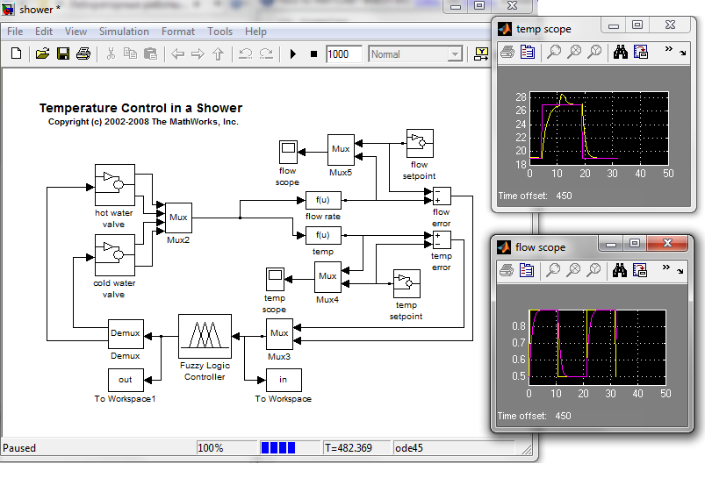Go up to parent system
Viewport: 705px width, 478px height.
[x=218, y=54]
